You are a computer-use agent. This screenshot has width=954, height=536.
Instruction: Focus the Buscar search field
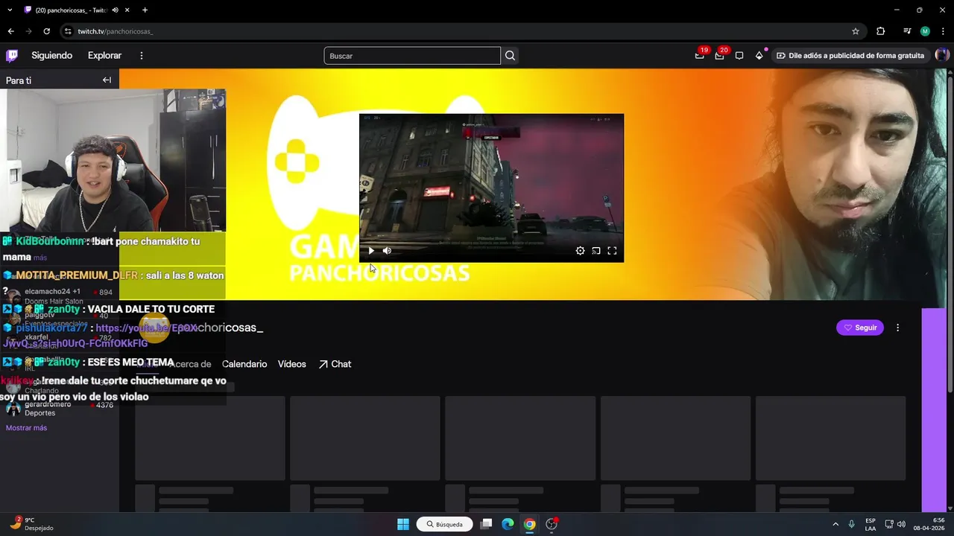412,56
